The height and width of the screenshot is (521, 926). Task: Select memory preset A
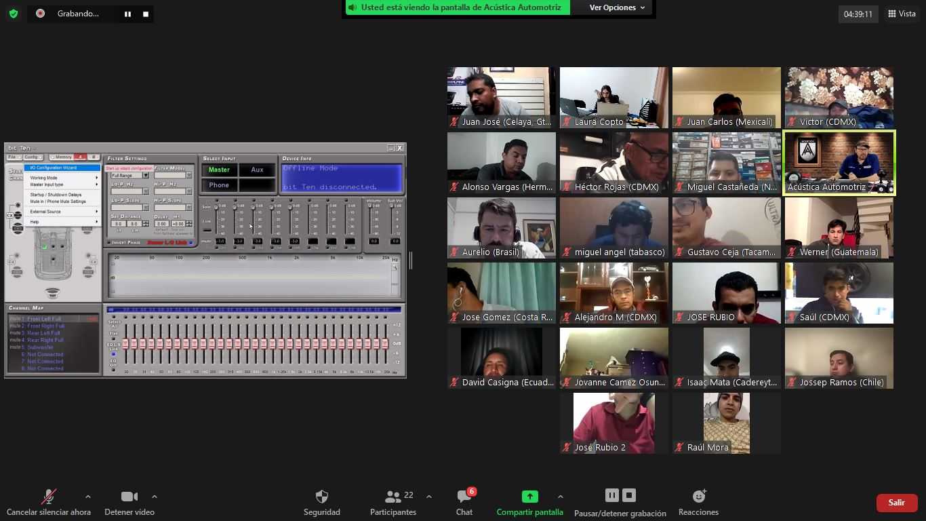click(x=80, y=157)
